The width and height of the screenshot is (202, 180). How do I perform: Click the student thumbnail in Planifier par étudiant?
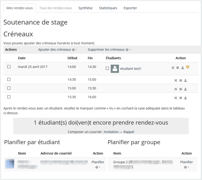point(10,164)
